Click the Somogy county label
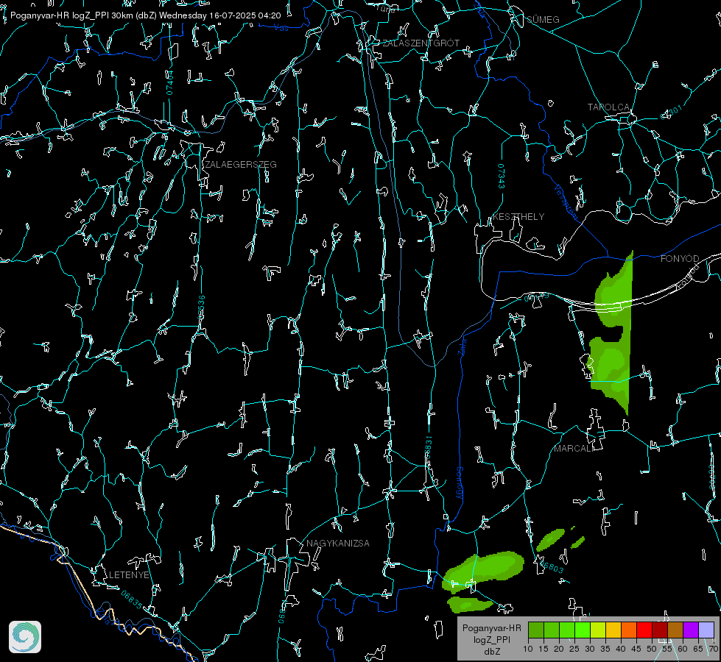 click(460, 483)
